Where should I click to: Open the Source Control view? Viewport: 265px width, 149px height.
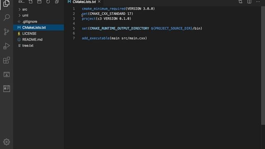(7, 32)
